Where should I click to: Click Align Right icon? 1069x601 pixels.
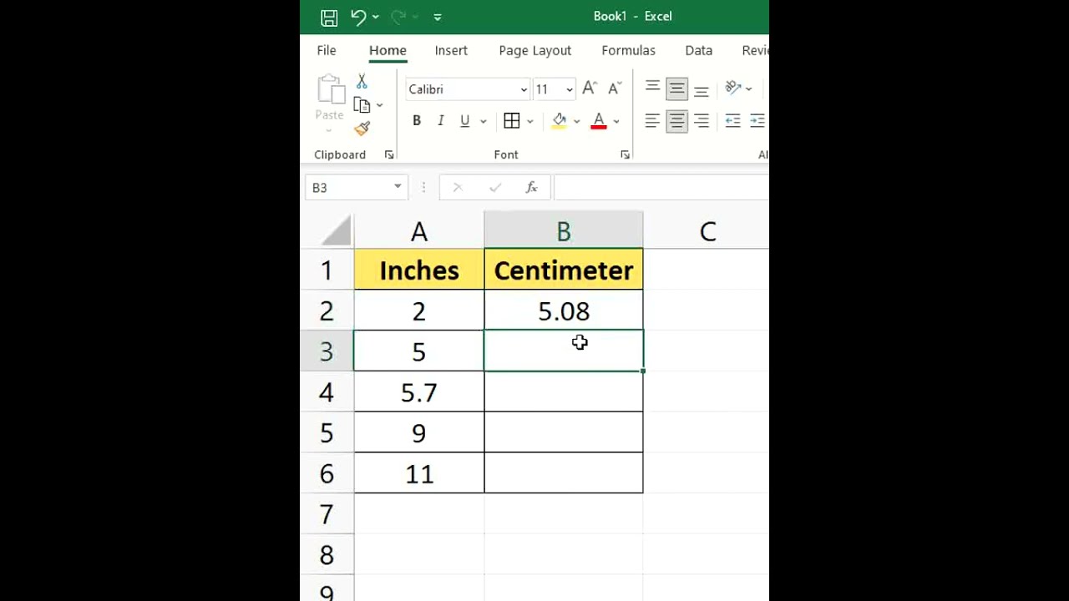tap(702, 121)
